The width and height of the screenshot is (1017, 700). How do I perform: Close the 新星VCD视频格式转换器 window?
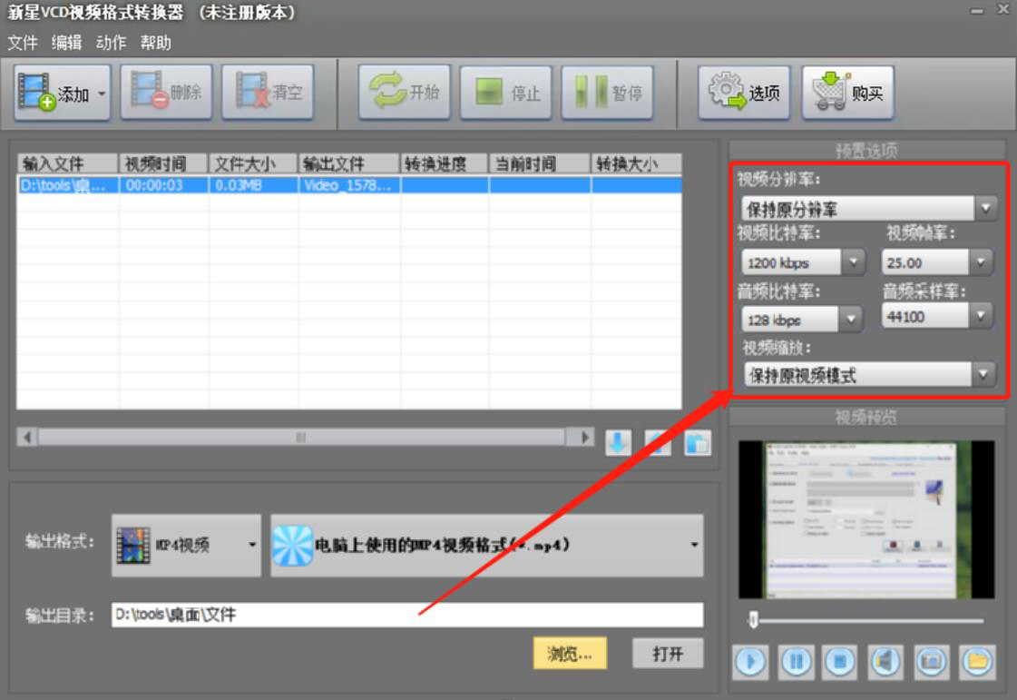click(x=1002, y=10)
